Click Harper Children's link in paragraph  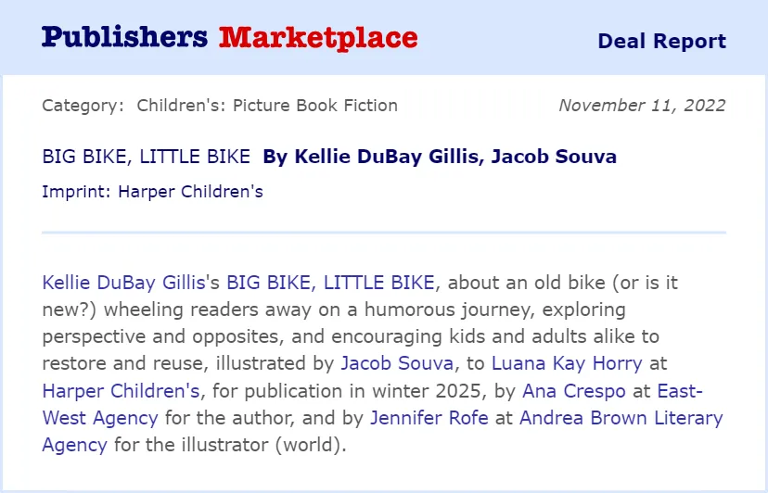click(121, 391)
